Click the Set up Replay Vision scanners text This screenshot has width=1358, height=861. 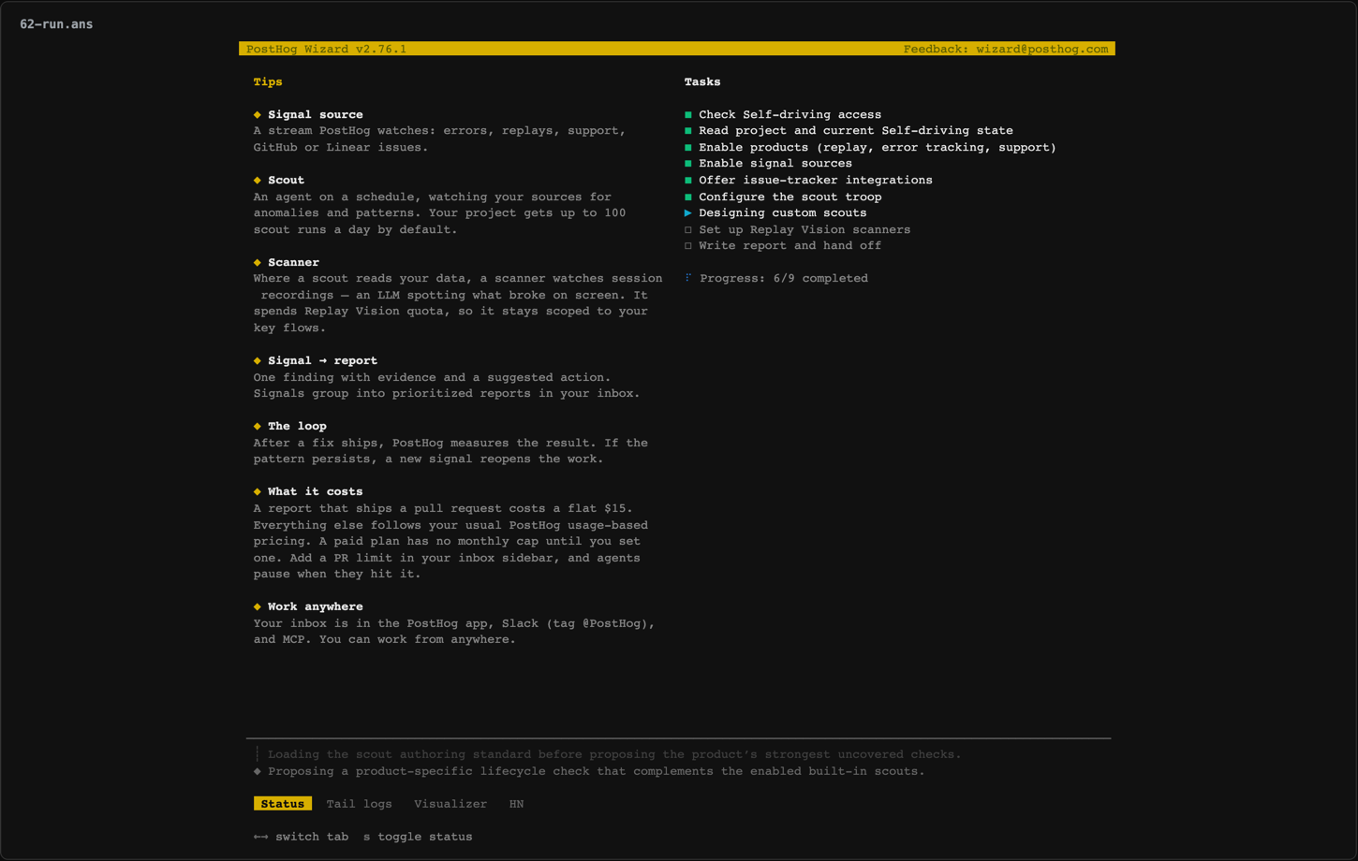pyautogui.click(x=804, y=230)
